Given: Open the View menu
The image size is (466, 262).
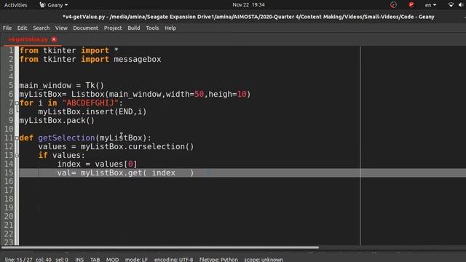Looking at the screenshot, I should point(61,28).
